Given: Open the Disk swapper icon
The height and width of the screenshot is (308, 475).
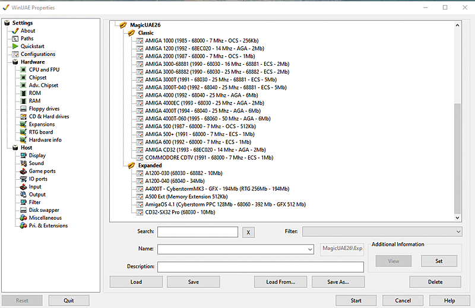Looking at the screenshot, I should coord(23,210).
